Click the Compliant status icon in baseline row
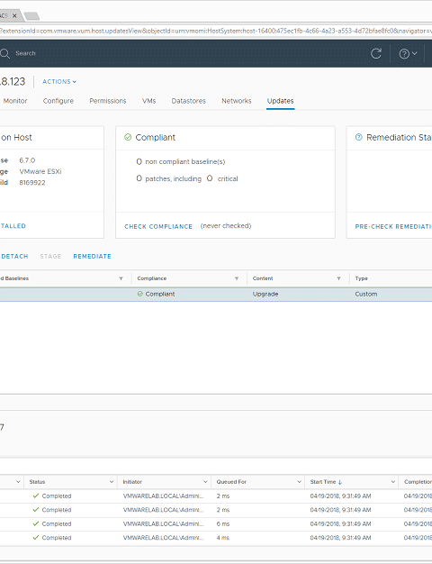Screen dimensions: 432x564 [140, 294]
